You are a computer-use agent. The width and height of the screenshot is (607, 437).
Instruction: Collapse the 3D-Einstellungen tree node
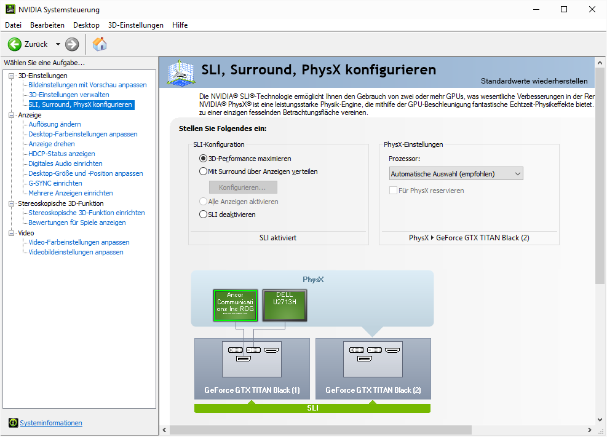[x=12, y=76]
